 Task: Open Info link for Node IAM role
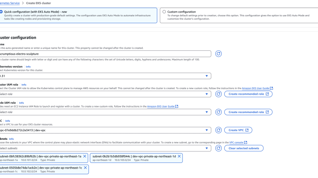[21, 103]
